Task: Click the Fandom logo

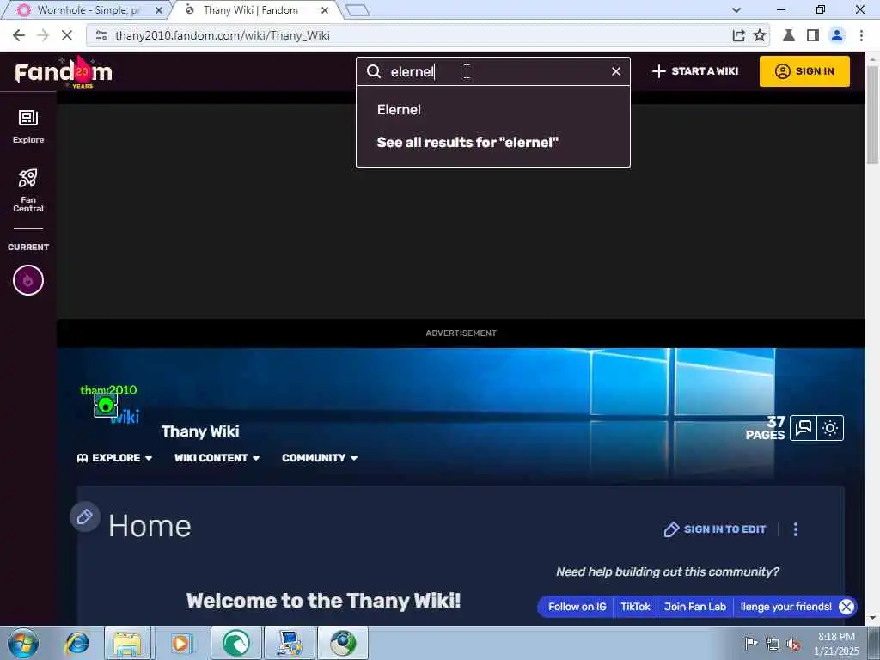Action: pyautogui.click(x=64, y=72)
